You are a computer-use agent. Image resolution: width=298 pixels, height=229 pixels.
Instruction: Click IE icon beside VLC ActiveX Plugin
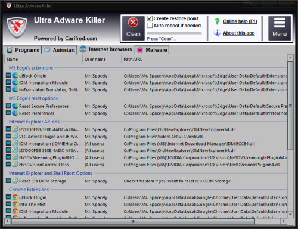(x=15, y=137)
